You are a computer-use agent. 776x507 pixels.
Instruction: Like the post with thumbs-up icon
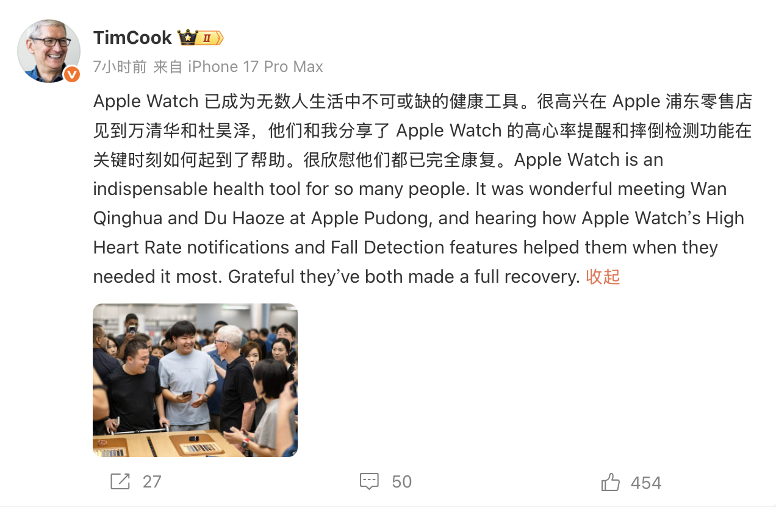point(610,482)
